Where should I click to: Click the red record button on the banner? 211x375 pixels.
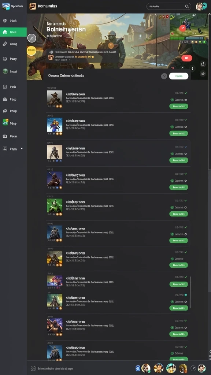pos(186,58)
